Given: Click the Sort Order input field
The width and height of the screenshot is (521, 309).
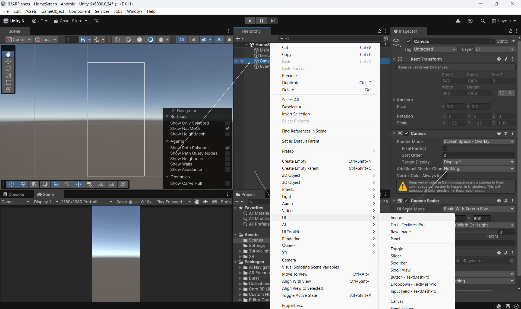Looking at the screenshot, I should tap(478, 155).
